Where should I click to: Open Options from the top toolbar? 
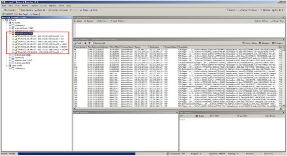coord(265,10)
